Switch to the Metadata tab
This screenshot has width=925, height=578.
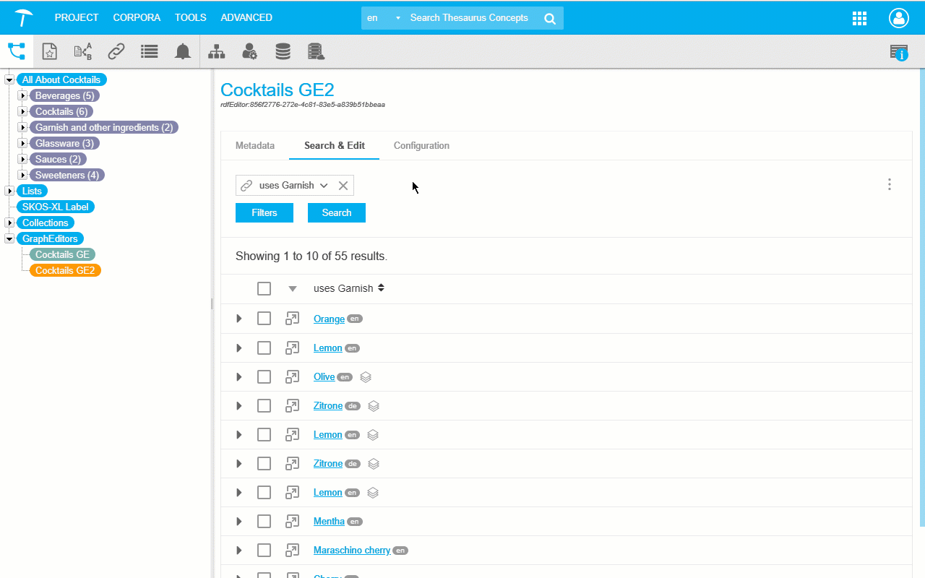[x=255, y=145]
